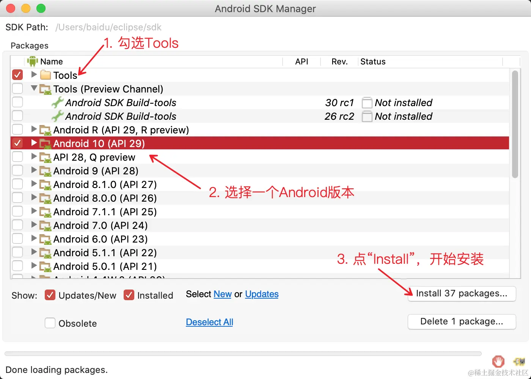
Task: Click the package icon beside Android 10 (API 29)
Action: 45,143
